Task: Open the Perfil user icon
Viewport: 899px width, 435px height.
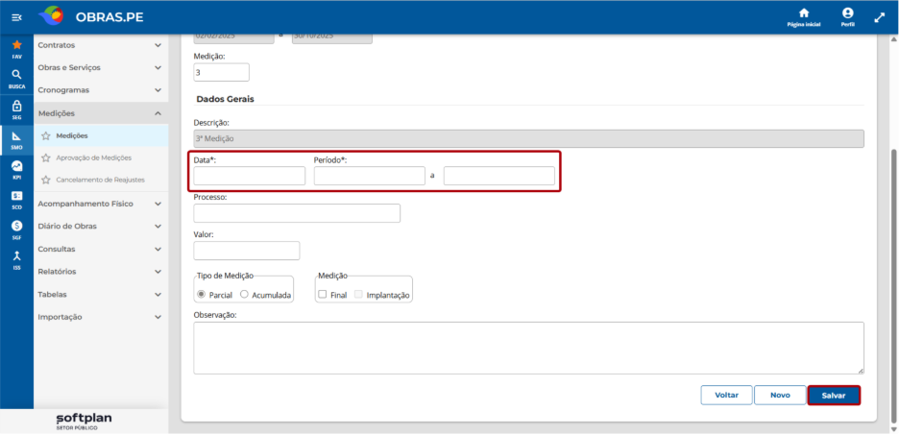Action: 847,18
